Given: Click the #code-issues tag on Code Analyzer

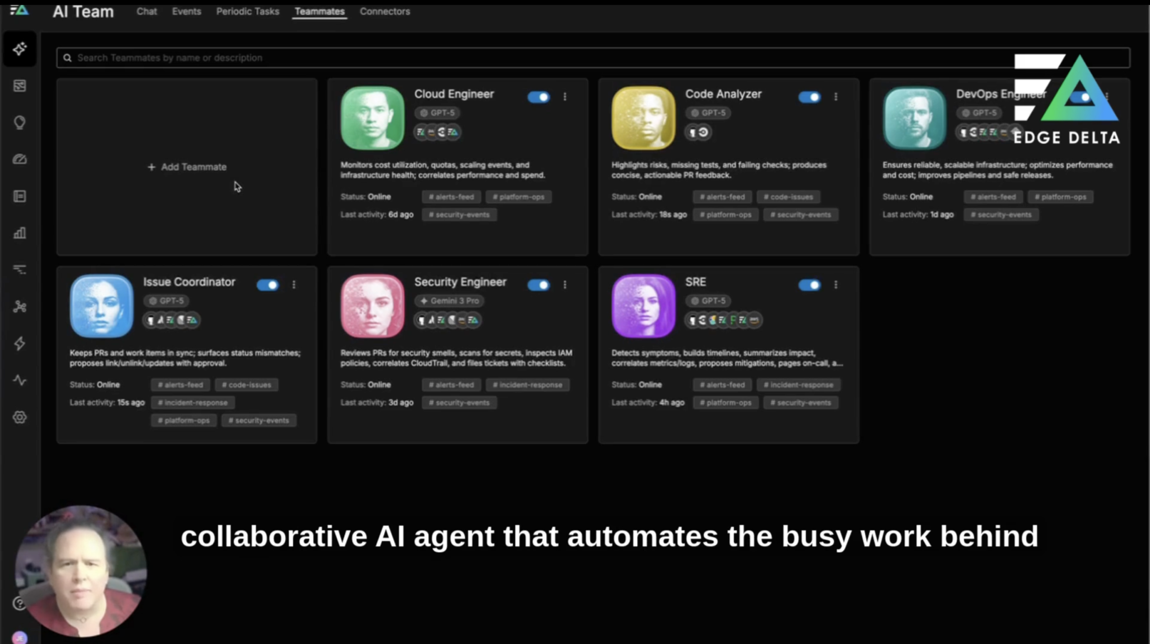Looking at the screenshot, I should (788, 197).
